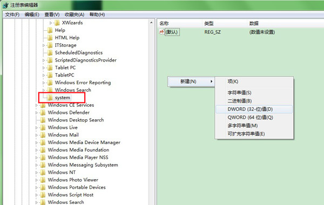
Task: Click the Windows Error Reporting folder icon
Action: [50, 83]
